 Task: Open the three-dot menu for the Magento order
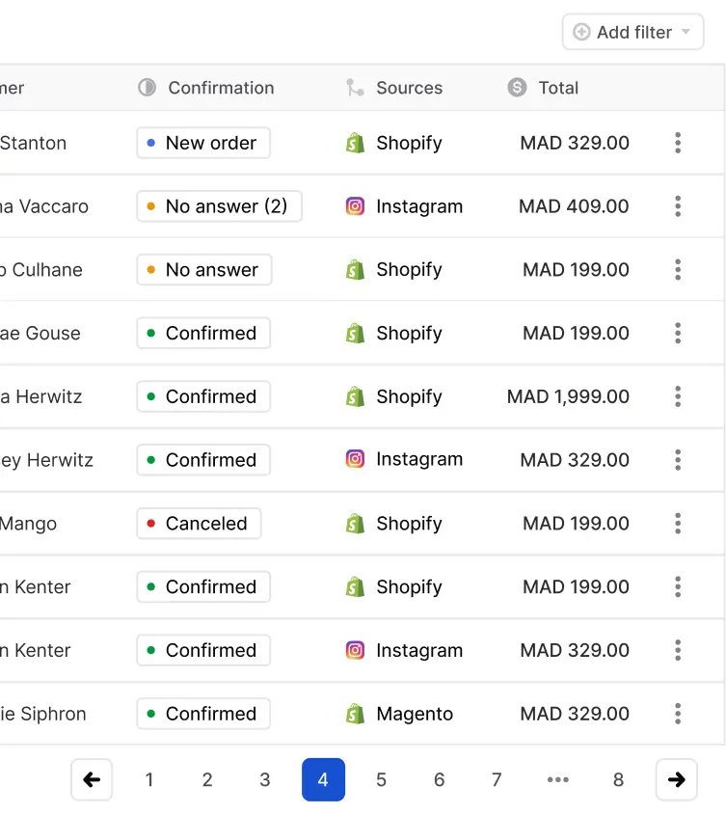pos(678,714)
